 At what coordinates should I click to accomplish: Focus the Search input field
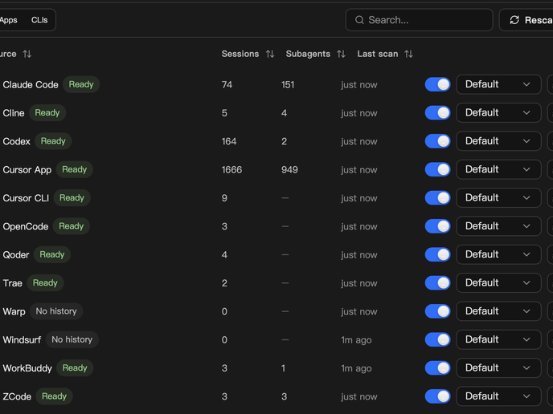[419, 20]
